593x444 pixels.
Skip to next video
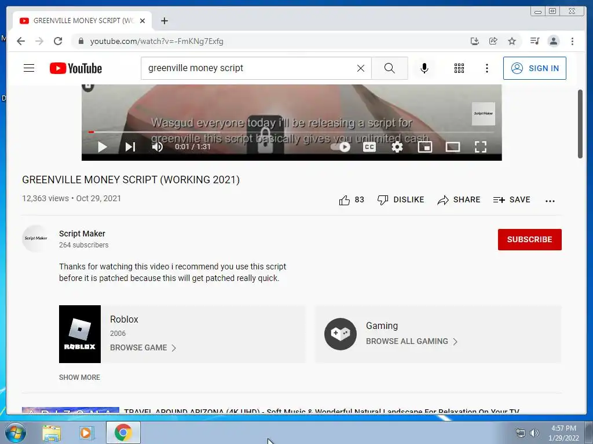(130, 146)
